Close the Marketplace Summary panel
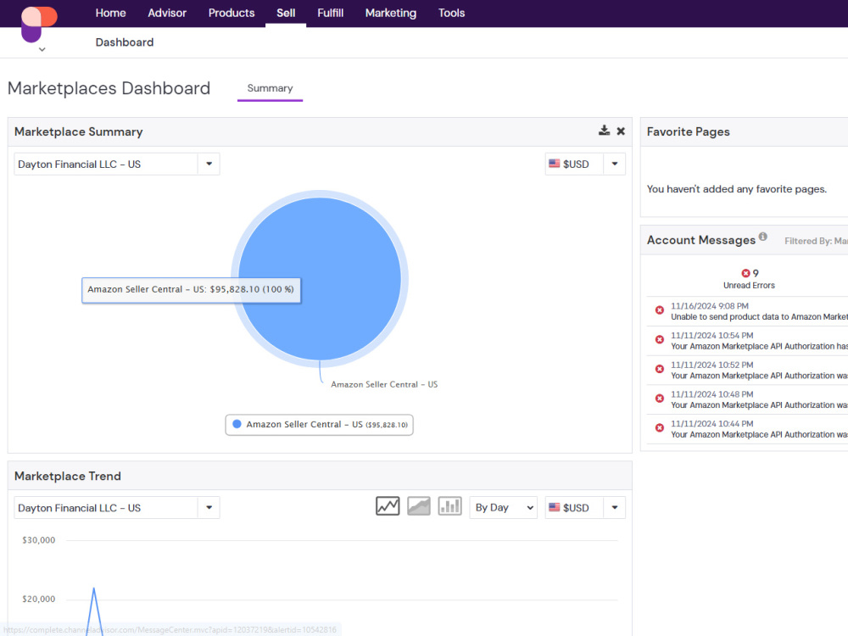This screenshot has width=848, height=636. pyautogui.click(x=621, y=131)
